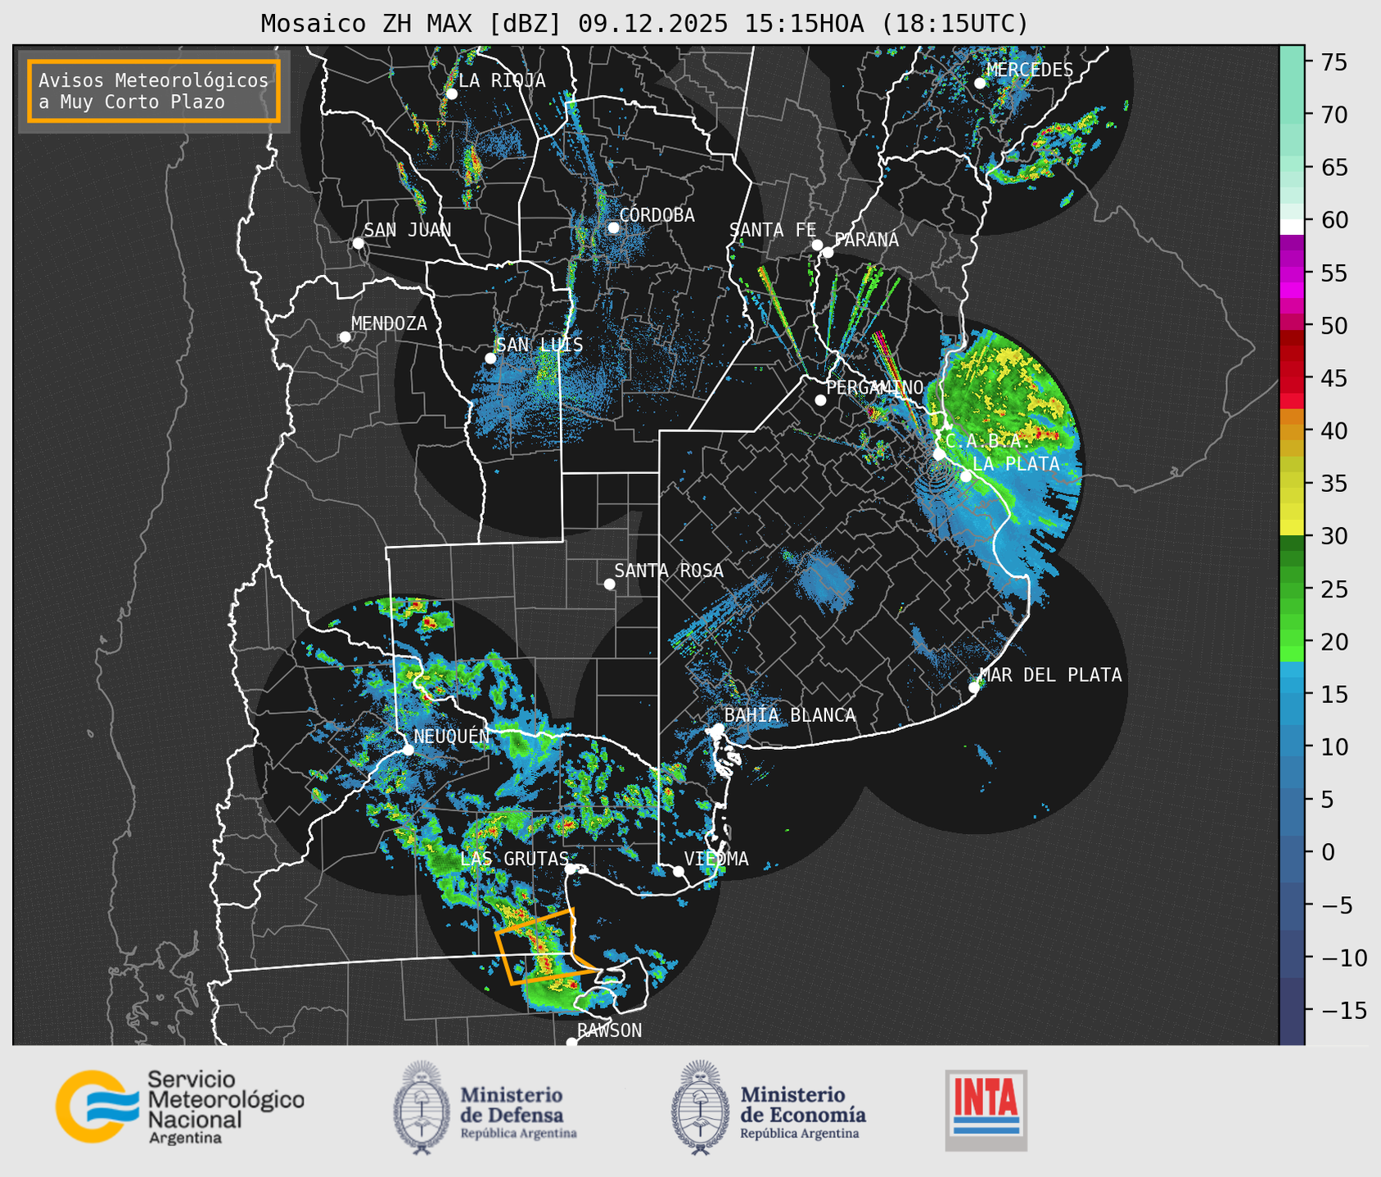Viewport: 1381px width, 1177px height.
Task: Click the MAR DEL PLATA label text
Action: (1050, 674)
